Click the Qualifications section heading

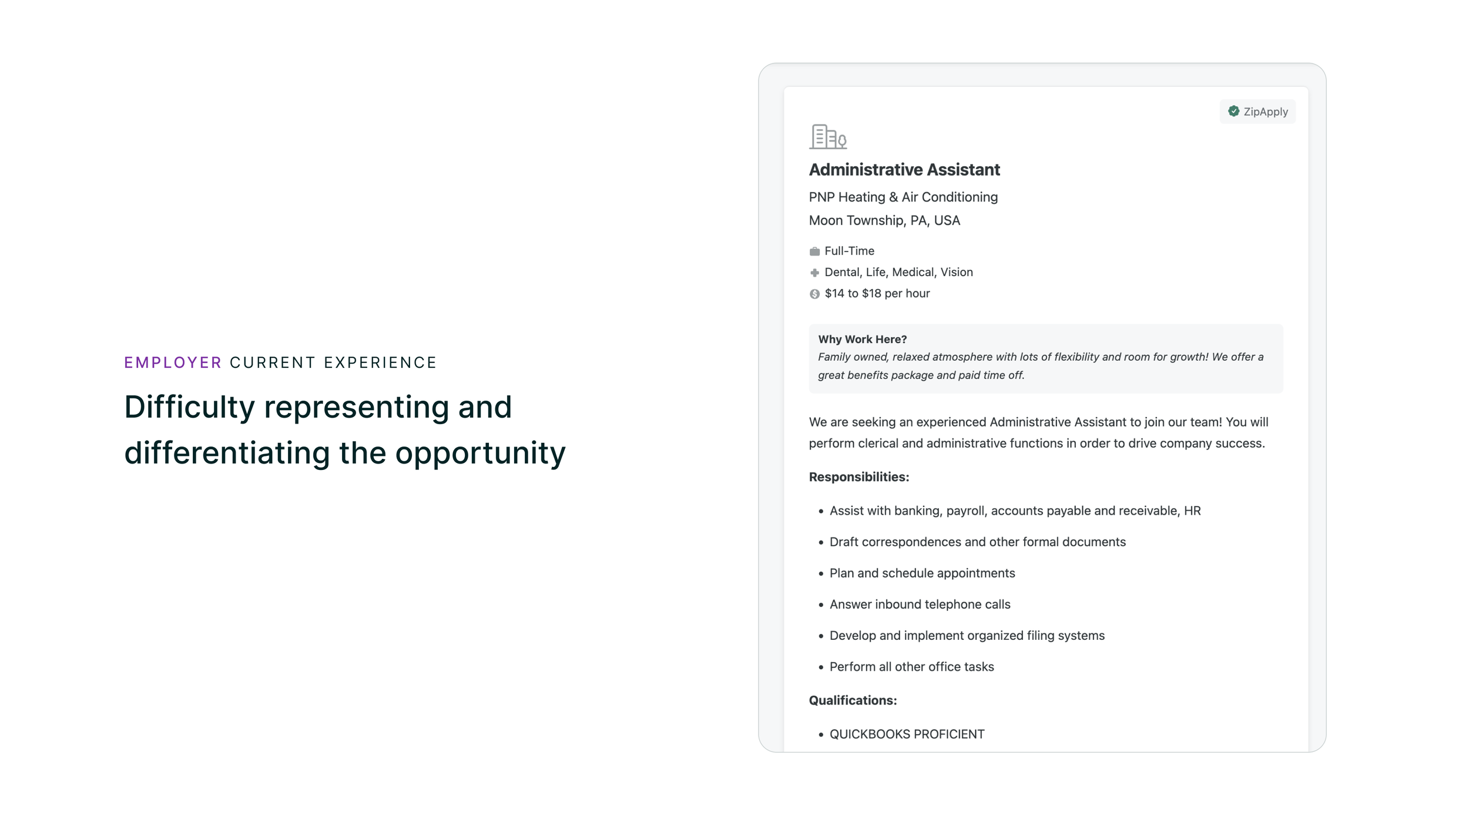(853, 700)
